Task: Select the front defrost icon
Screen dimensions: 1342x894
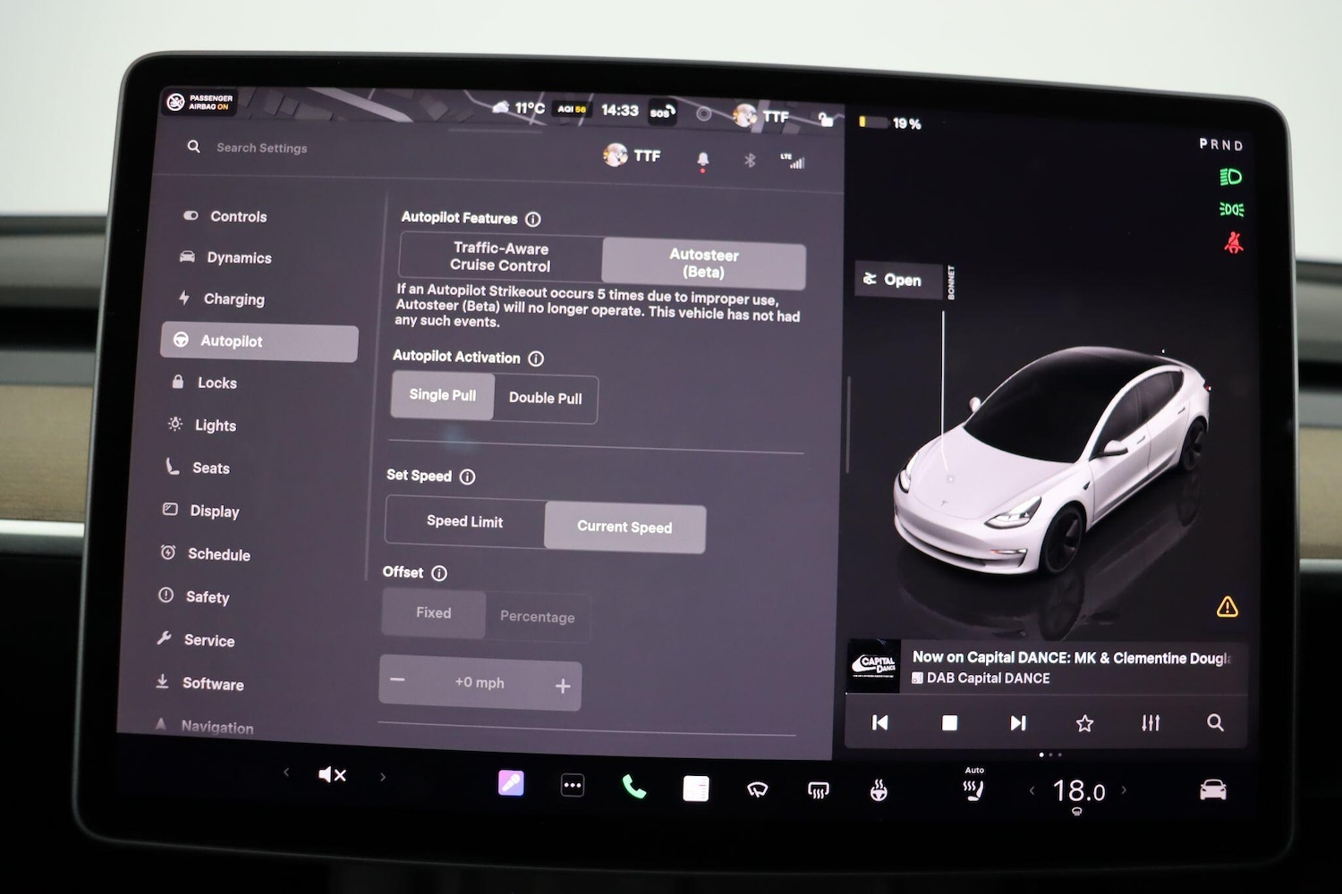Action: pyautogui.click(x=816, y=788)
